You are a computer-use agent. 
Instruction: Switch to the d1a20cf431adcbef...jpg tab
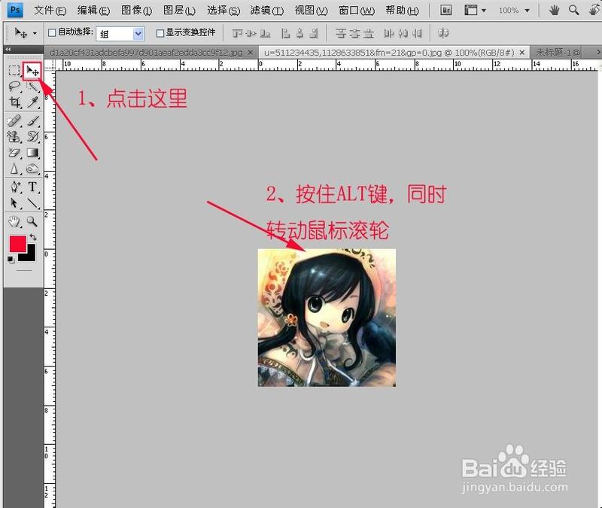click(146, 52)
